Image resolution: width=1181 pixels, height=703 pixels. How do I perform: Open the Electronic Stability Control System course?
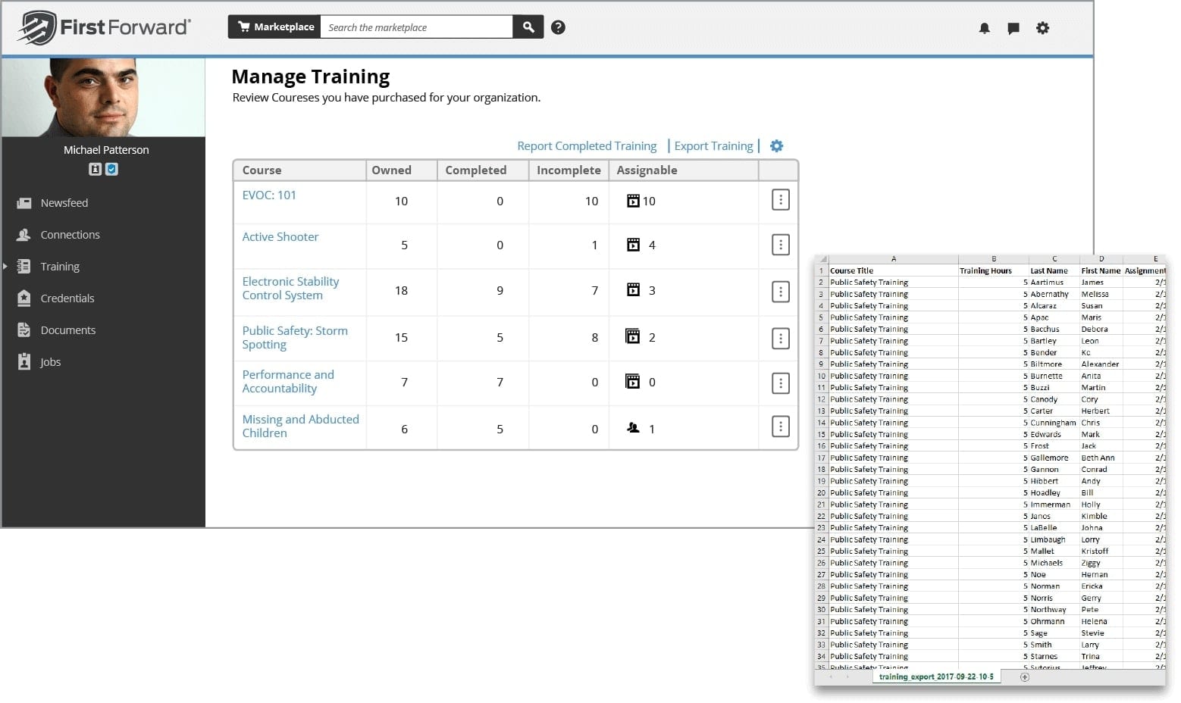click(290, 289)
